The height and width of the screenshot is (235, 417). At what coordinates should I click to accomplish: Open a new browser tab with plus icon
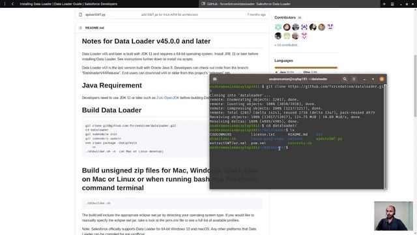click(x=384, y=4)
